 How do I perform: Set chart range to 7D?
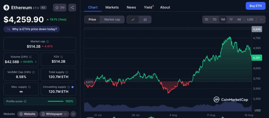point(214,19)
